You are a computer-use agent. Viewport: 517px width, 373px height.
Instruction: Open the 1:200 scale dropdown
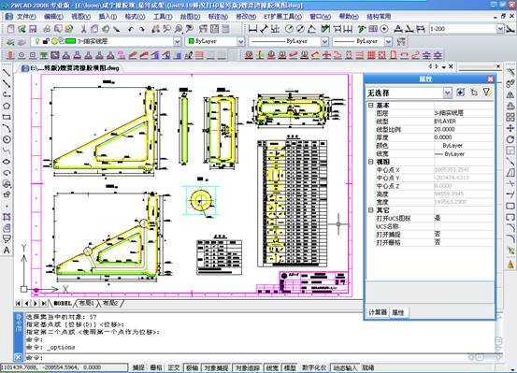click(x=500, y=29)
